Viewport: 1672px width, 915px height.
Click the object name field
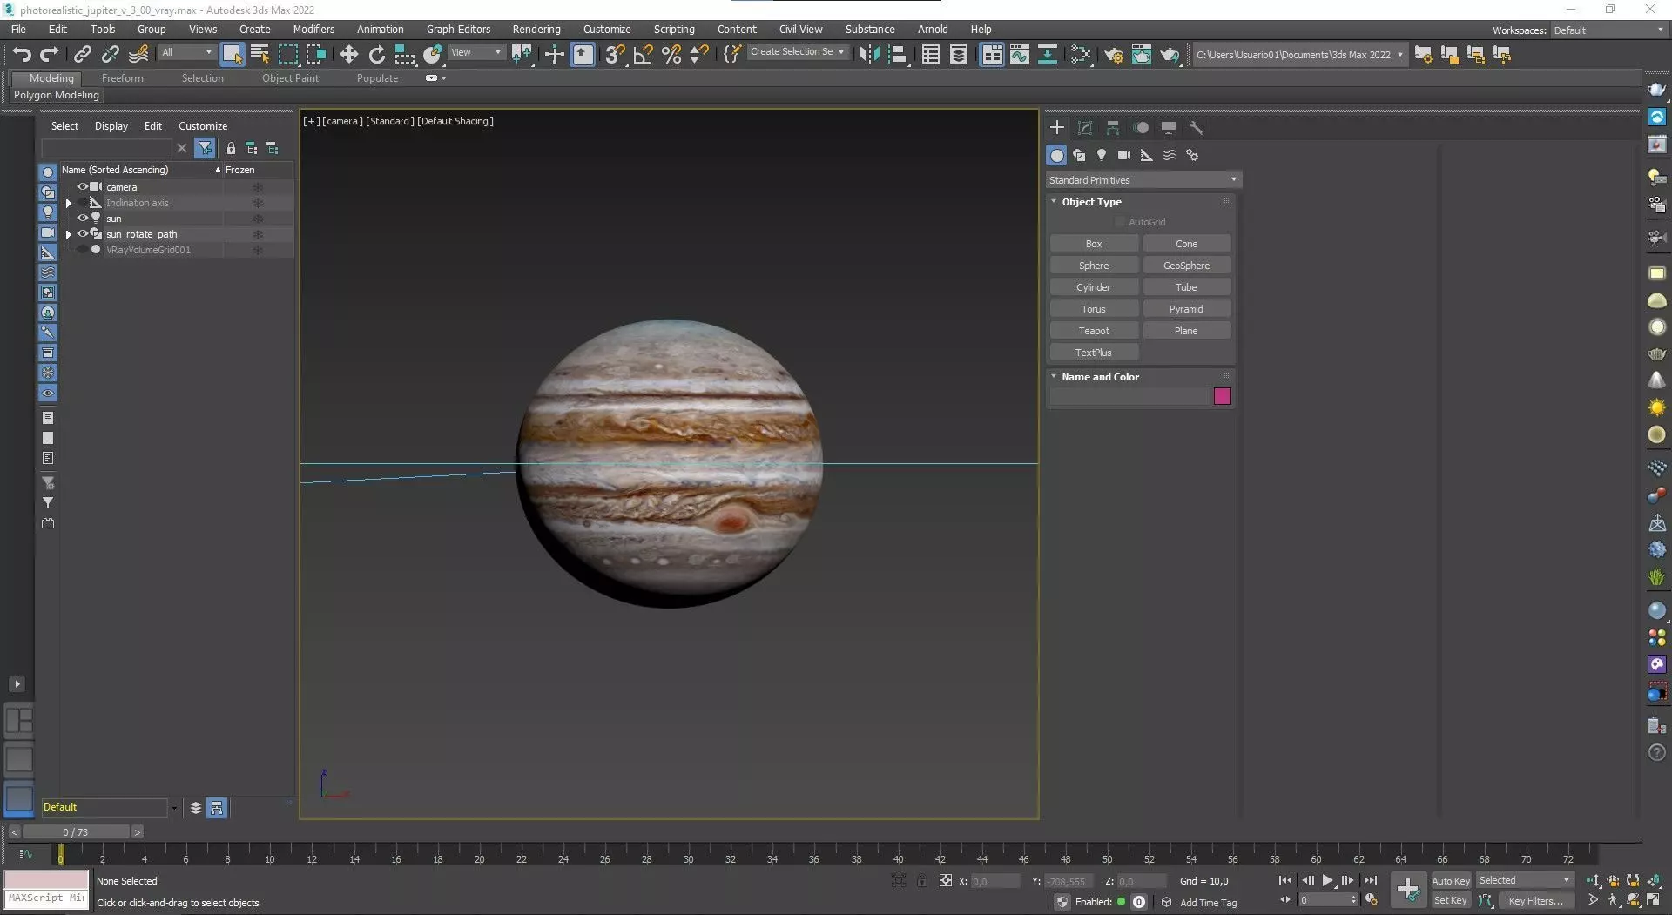[x=1129, y=396]
